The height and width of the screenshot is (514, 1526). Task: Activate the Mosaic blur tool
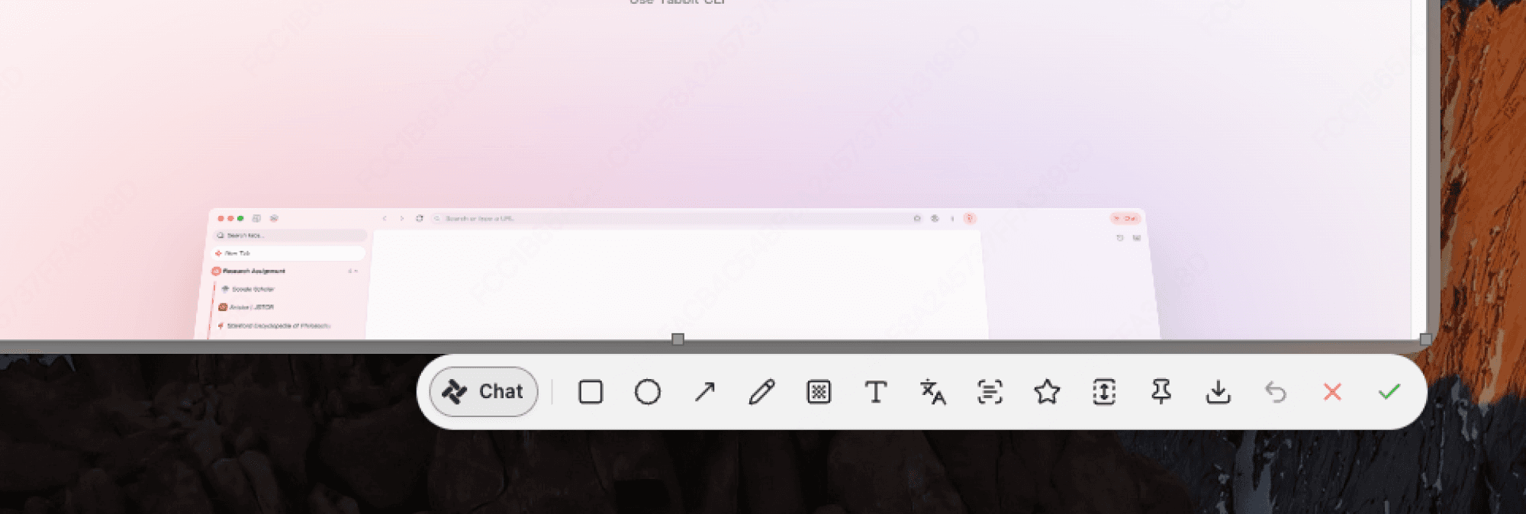(819, 392)
